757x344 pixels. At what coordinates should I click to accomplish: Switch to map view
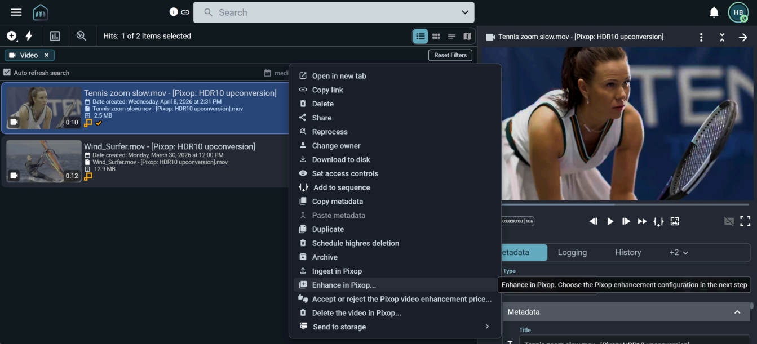(467, 36)
